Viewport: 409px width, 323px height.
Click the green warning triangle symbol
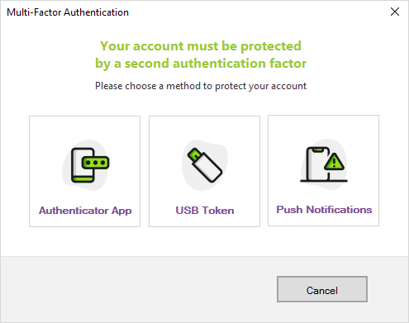point(334,162)
